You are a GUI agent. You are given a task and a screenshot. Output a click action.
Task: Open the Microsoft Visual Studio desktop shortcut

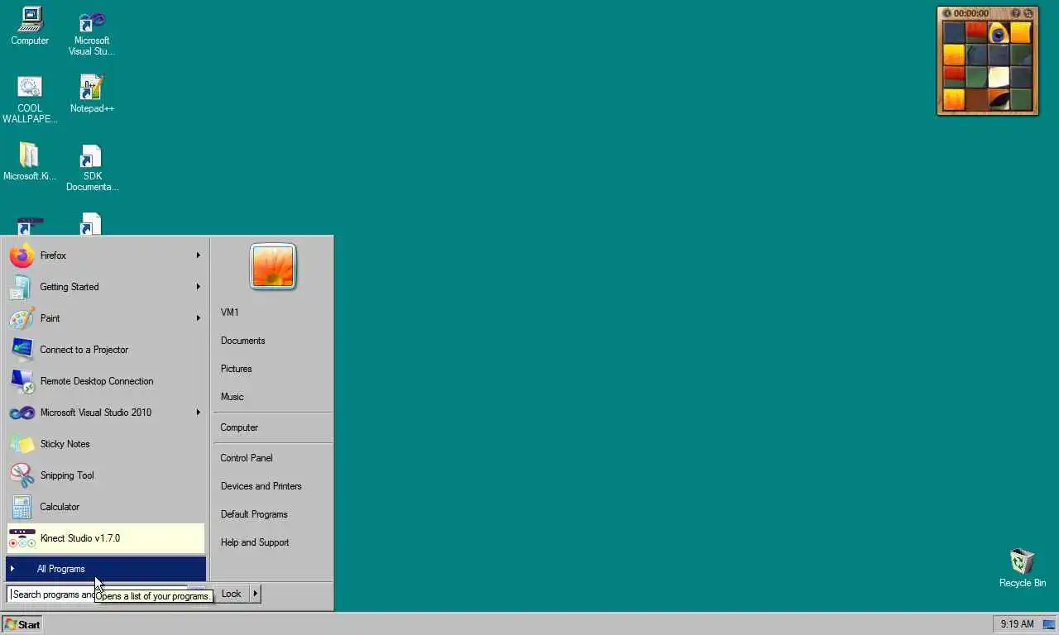coord(92,32)
